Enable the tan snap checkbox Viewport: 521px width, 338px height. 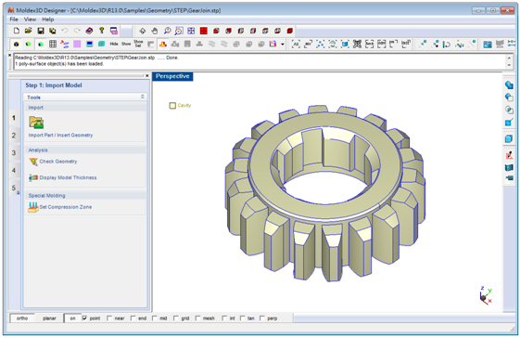(x=242, y=318)
